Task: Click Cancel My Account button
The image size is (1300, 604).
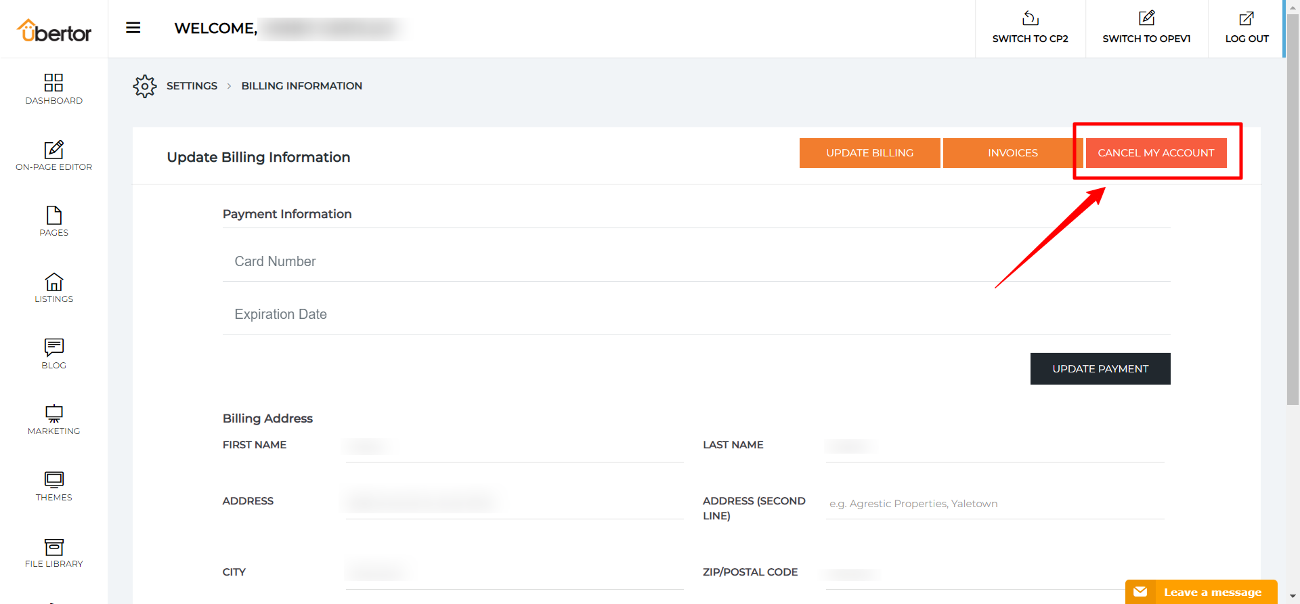Action: point(1156,153)
